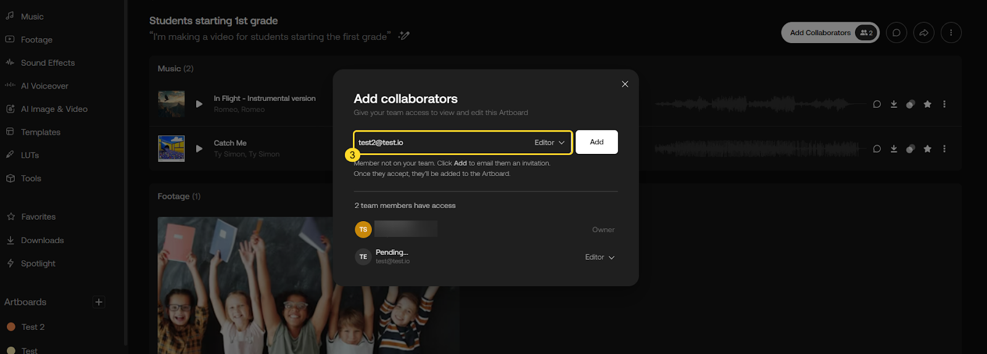Download the In Flight instrumental track
The width and height of the screenshot is (987, 354).
tap(894, 104)
